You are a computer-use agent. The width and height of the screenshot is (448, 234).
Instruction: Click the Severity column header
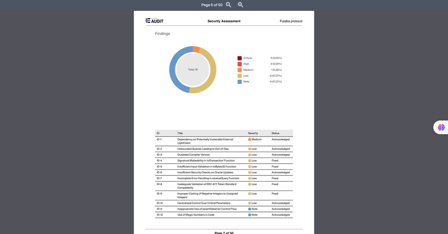pyautogui.click(x=253, y=133)
